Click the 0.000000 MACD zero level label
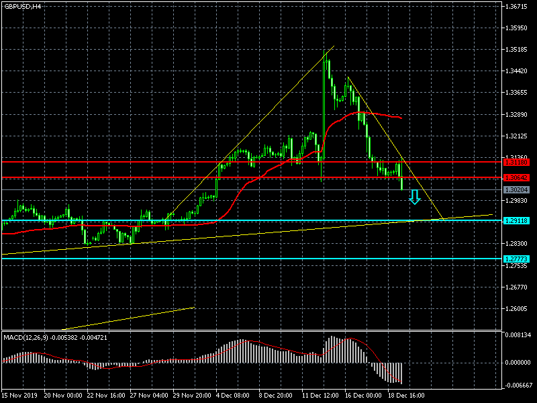 point(518,362)
